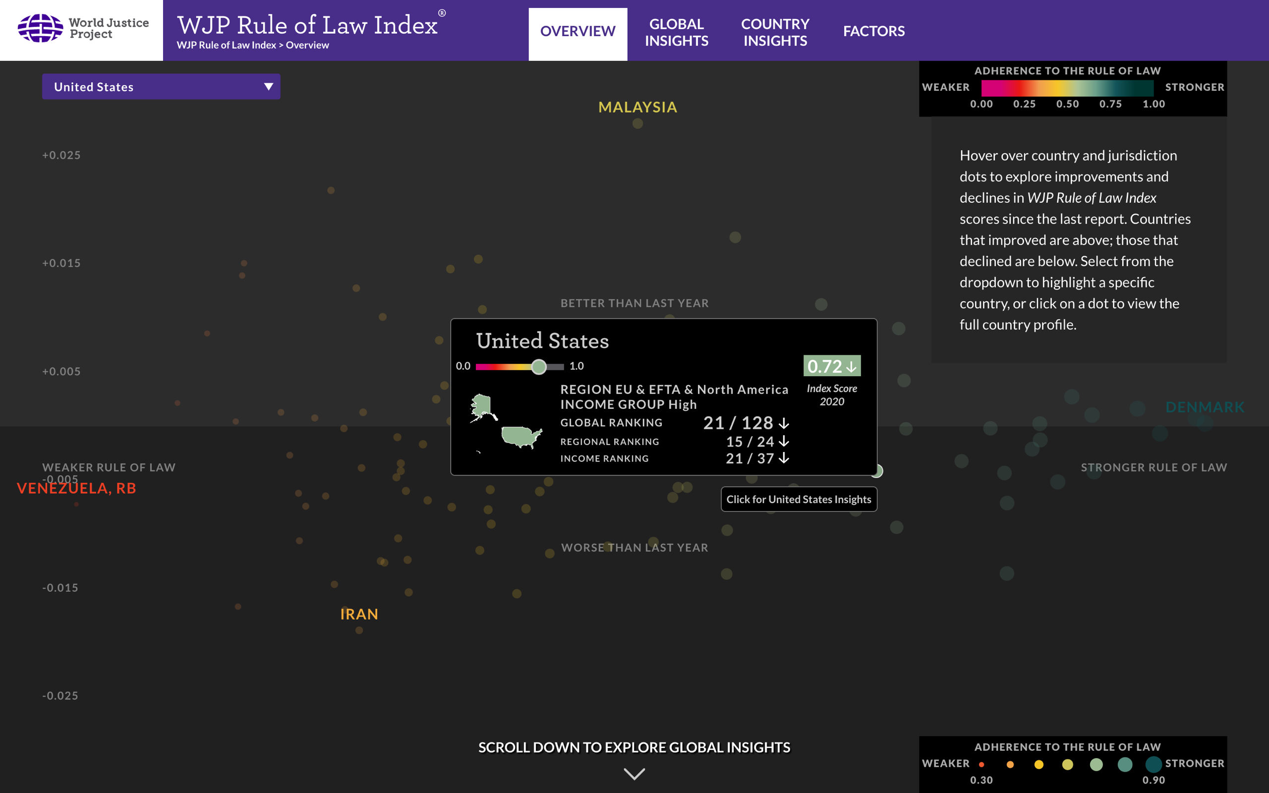The height and width of the screenshot is (793, 1269).
Task: Click the index score decline arrow icon
Action: click(850, 365)
